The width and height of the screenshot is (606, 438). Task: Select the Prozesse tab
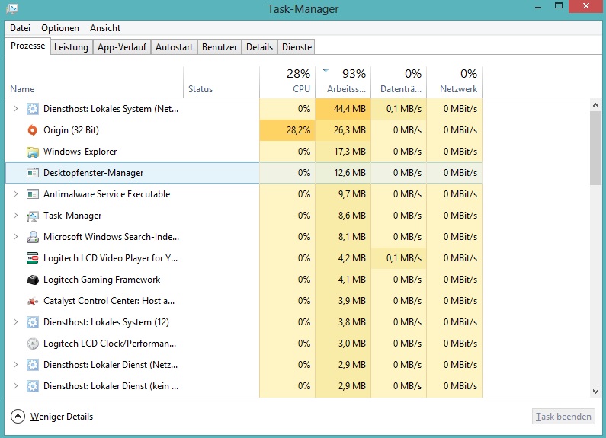28,46
